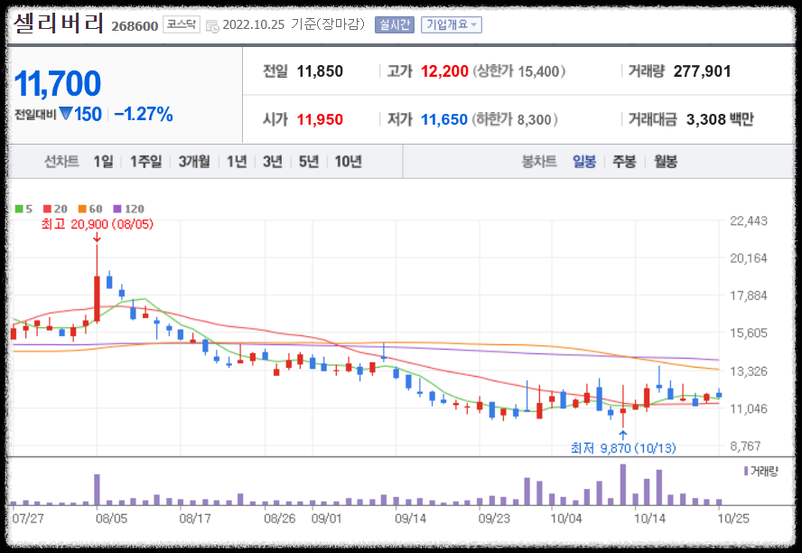Screen dimensions: 802x553
Task: Click the 전일 value 11,850
Action: pos(320,71)
